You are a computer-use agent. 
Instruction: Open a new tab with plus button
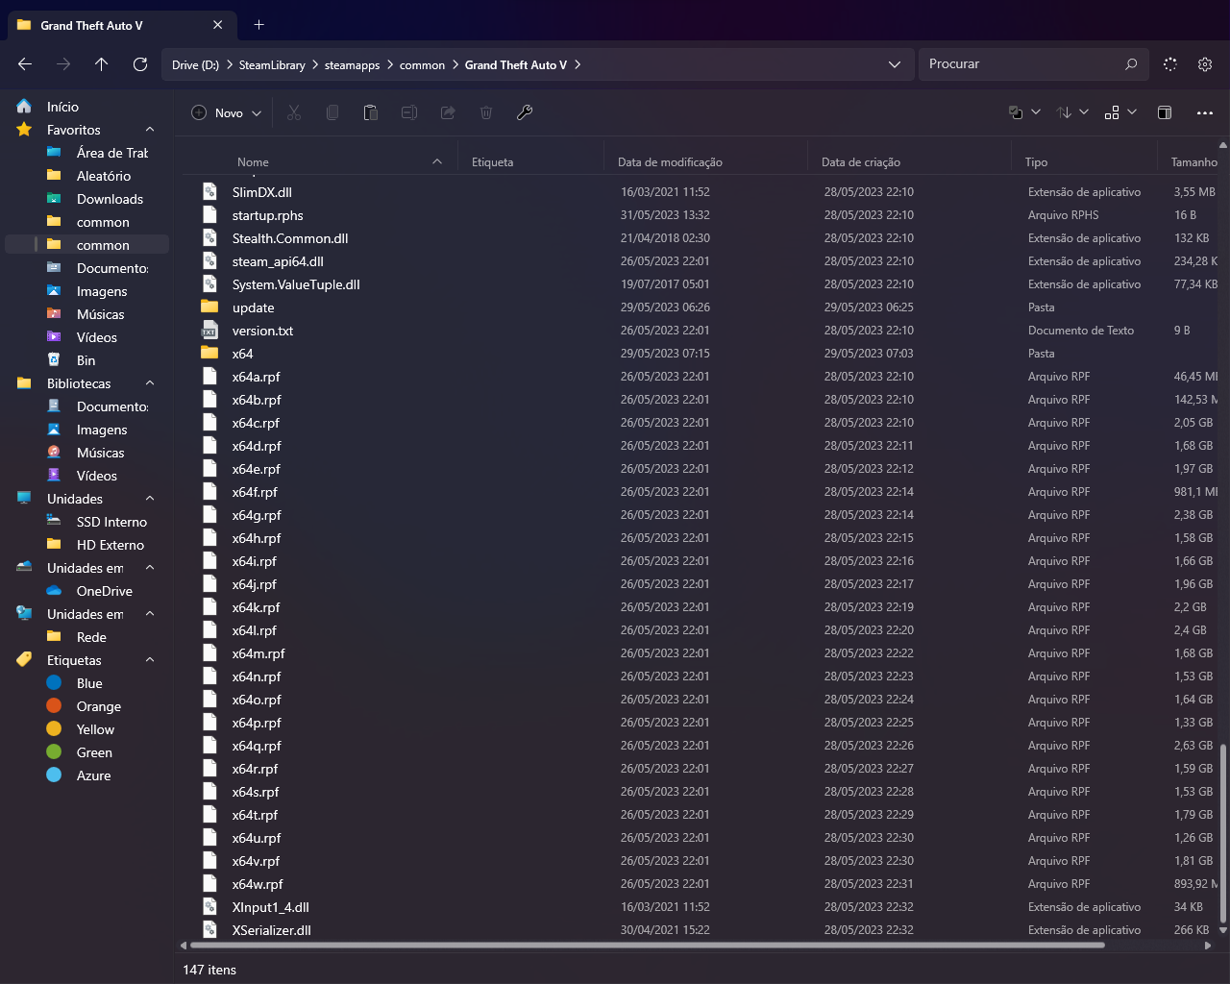[259, 25]
